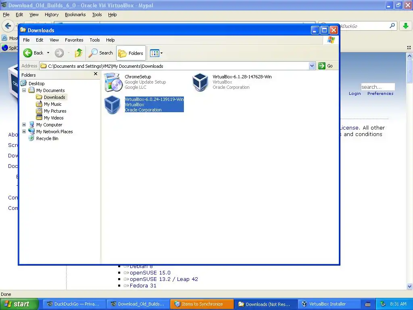Screen dimensions: 413x310
Task: Select Downloads folder in tree
Action: [x=54, y=97]
